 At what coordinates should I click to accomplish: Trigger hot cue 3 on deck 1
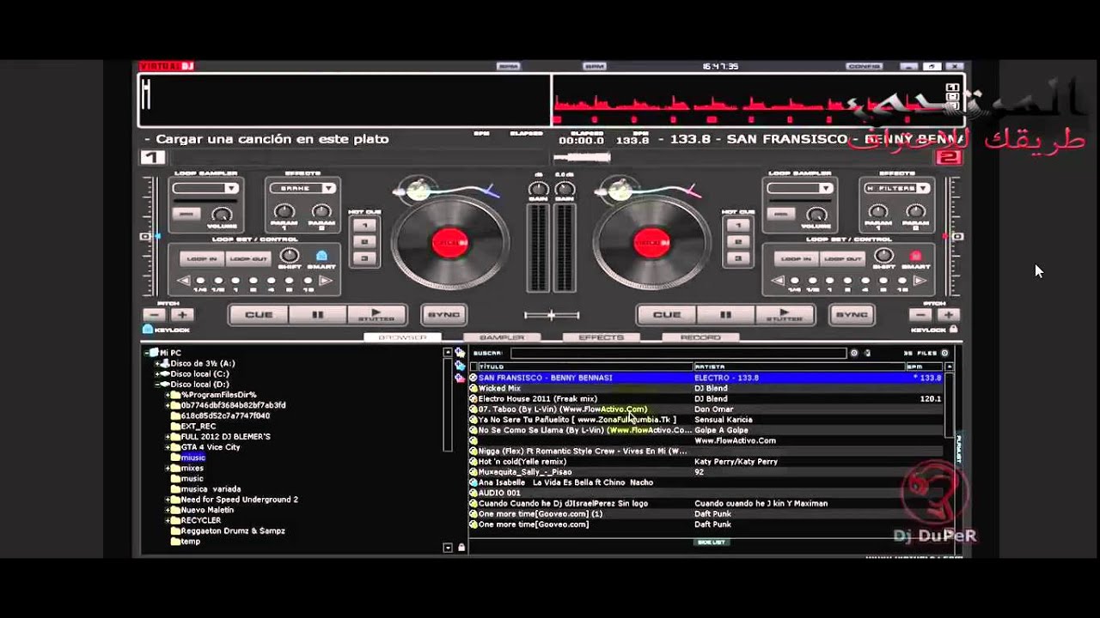365,258
